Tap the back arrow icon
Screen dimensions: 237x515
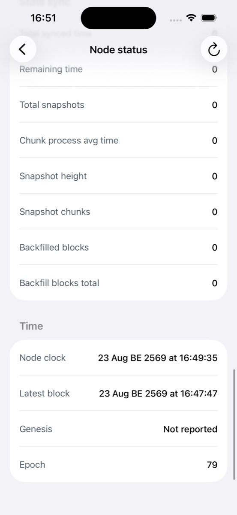pyautogui.click(x=23, y=49)
